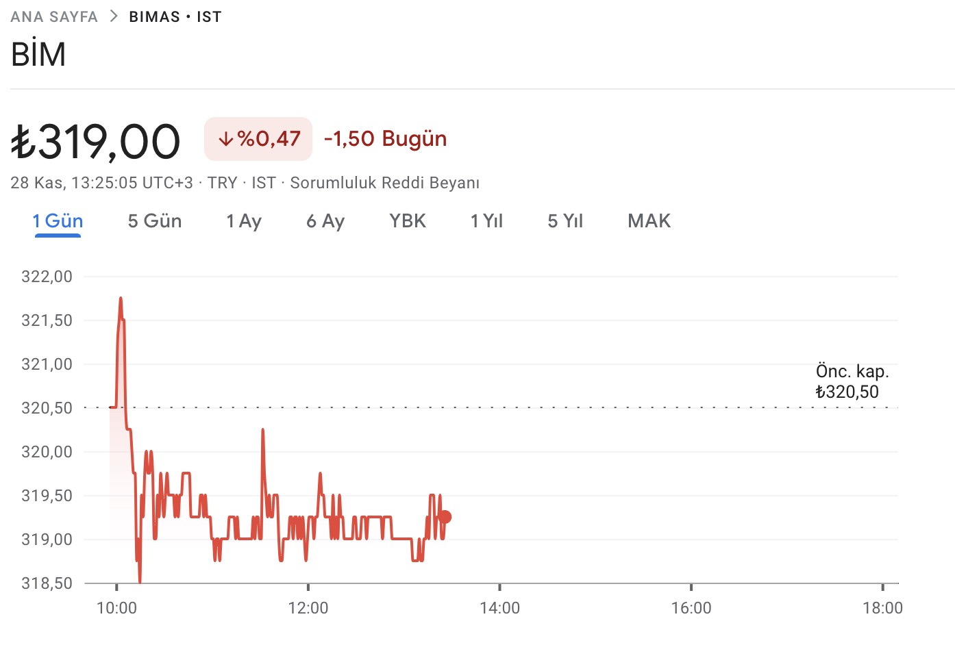
Task: Switch to the 5 Yıl tab
Action: coord(565,221)
